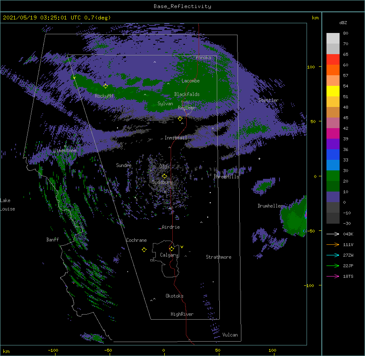The image size is (365, 356).
Task: Click the Ponoka town label
Action: click(203, 58)
